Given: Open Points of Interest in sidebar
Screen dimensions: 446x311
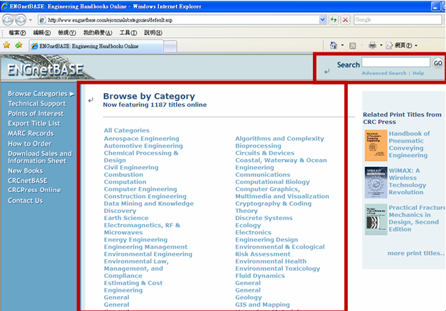Looking at the screenshot, I should [x=36, y=114].
